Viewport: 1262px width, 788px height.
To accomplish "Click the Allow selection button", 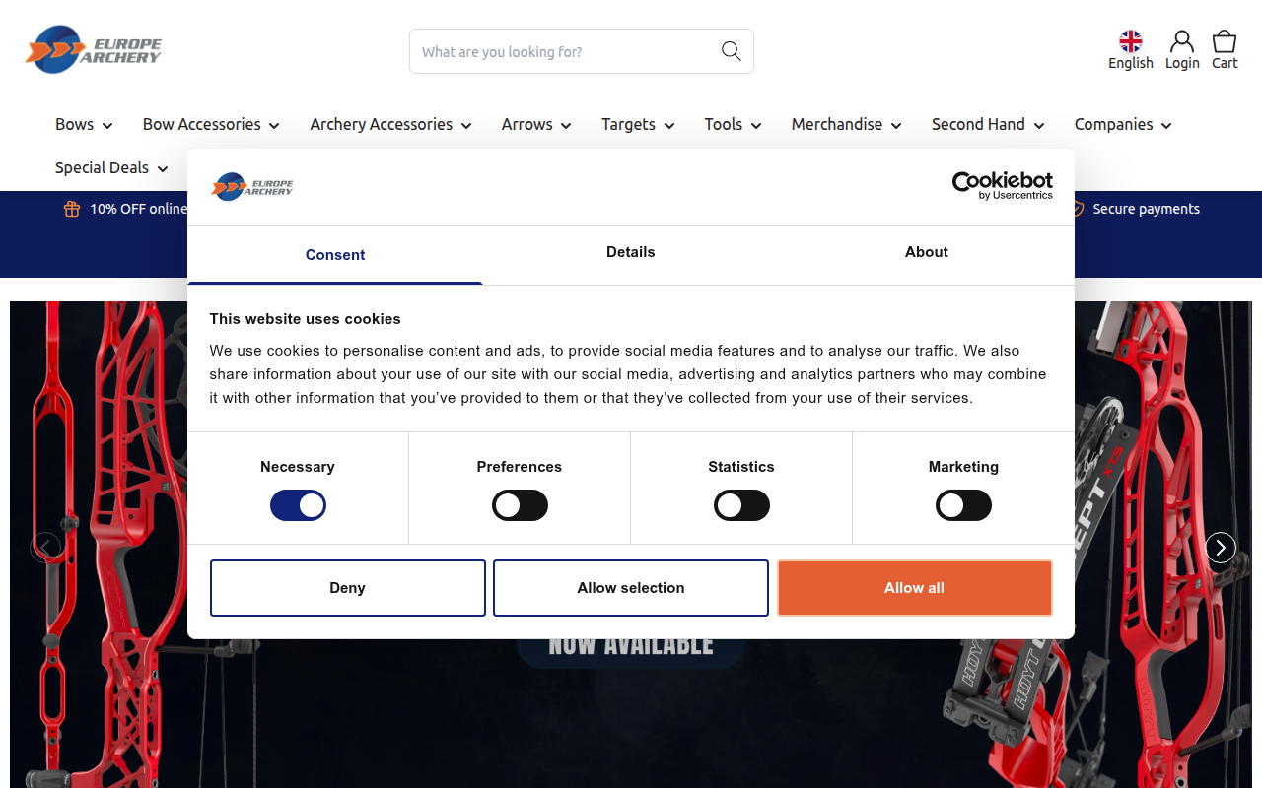I will coord(631,588).
